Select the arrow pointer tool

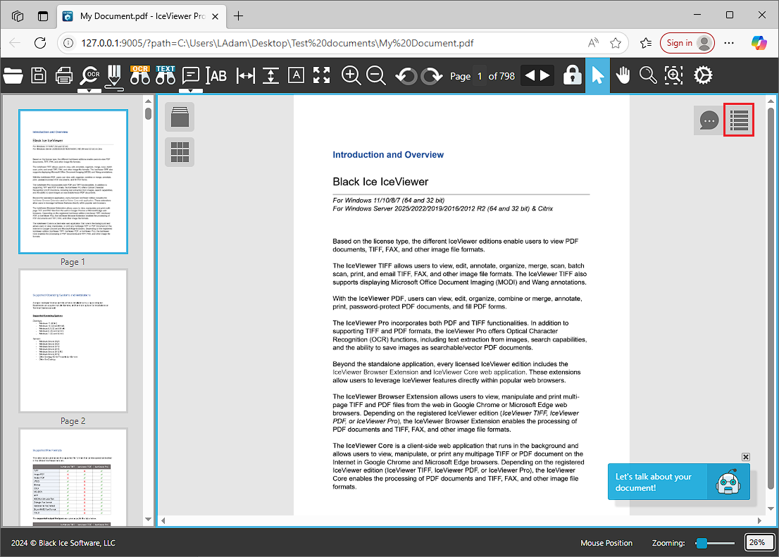coord(598,75)
